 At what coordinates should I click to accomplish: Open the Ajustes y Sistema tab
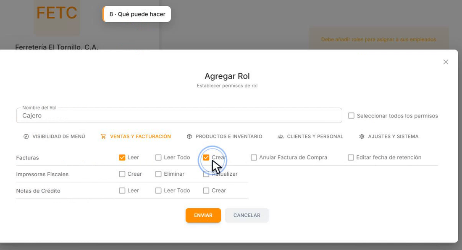(x=389, y=136)
